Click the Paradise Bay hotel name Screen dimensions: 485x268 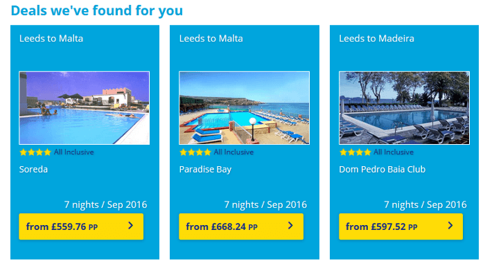pos(205,170)
